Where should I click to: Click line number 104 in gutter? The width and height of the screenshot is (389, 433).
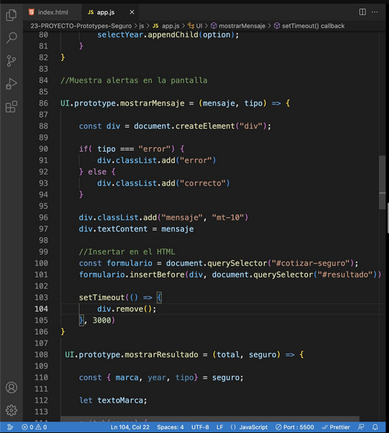41,309
